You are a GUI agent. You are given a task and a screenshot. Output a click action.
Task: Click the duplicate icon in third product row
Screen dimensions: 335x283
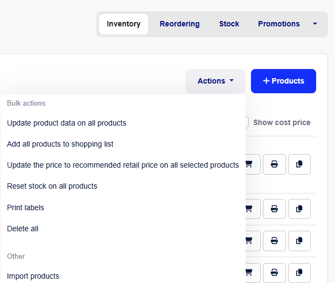[x=299, y=241]
